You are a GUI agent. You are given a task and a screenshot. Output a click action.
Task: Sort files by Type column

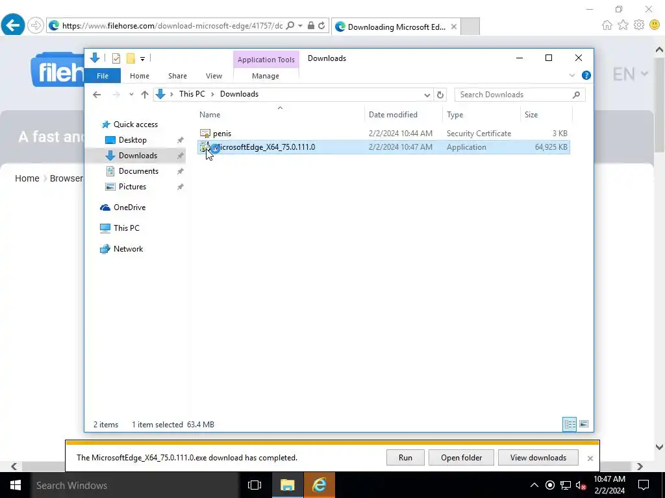[x=481, y=114]
